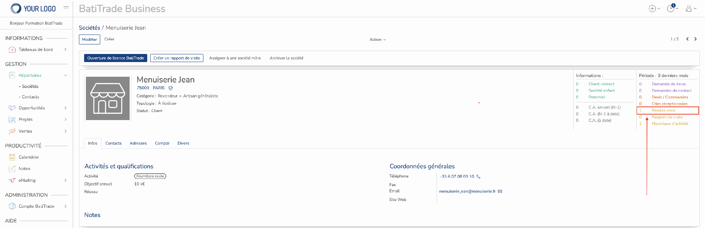Go to next record with right arrow
The image size is (705, 228).
tap(695, 39)
